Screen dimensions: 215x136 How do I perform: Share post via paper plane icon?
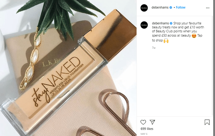152,122
